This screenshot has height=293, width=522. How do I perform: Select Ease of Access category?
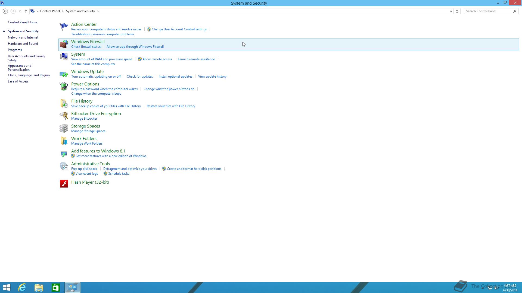18,81
